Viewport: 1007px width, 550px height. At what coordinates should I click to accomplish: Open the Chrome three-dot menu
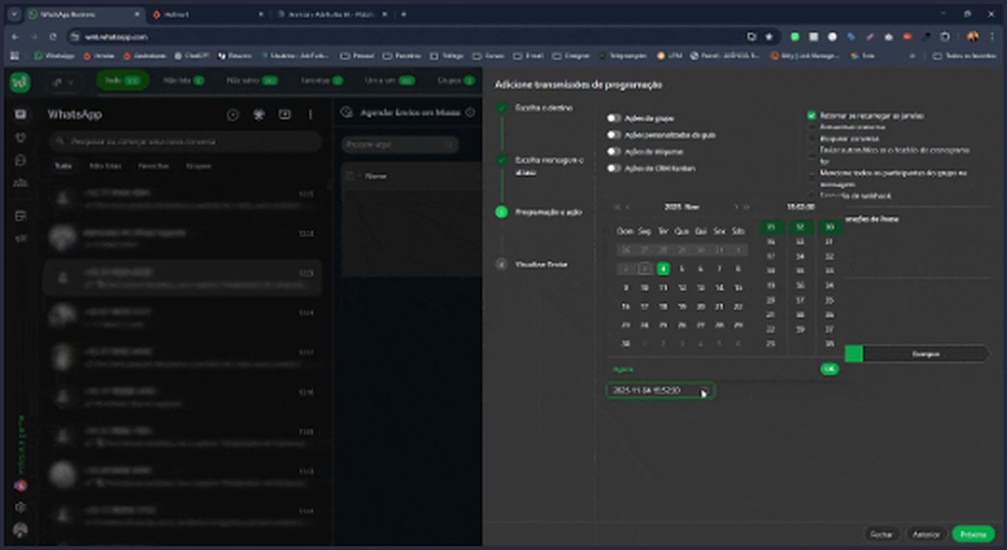tap(993, 37)
